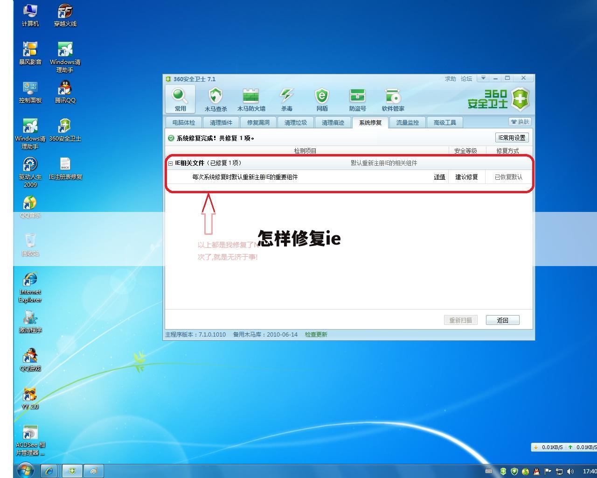The height and width of the screenshot is (478, 597).
Task: Switch to 清理痕迹 tab
Action: click(x=333, y=122)
